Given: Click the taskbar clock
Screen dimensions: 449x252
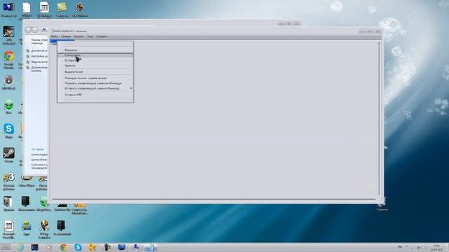Looking at the screenshot, I should pos(436,247).
